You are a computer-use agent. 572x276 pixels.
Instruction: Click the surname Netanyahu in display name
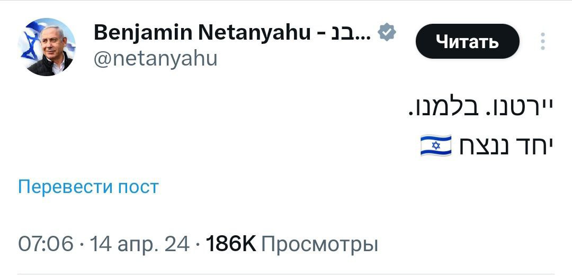tap(254, 33)
